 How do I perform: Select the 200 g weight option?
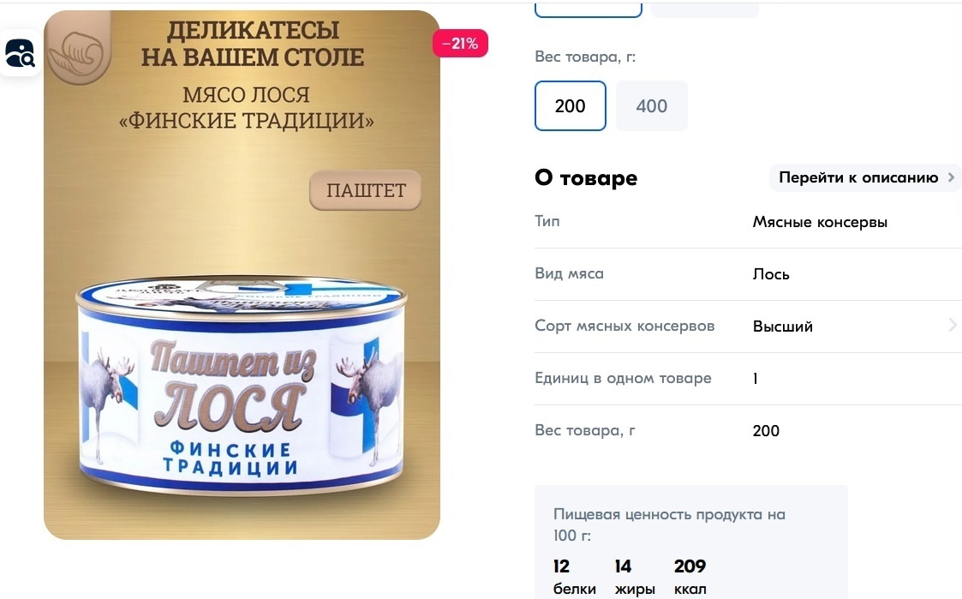[x=570, y=105]
